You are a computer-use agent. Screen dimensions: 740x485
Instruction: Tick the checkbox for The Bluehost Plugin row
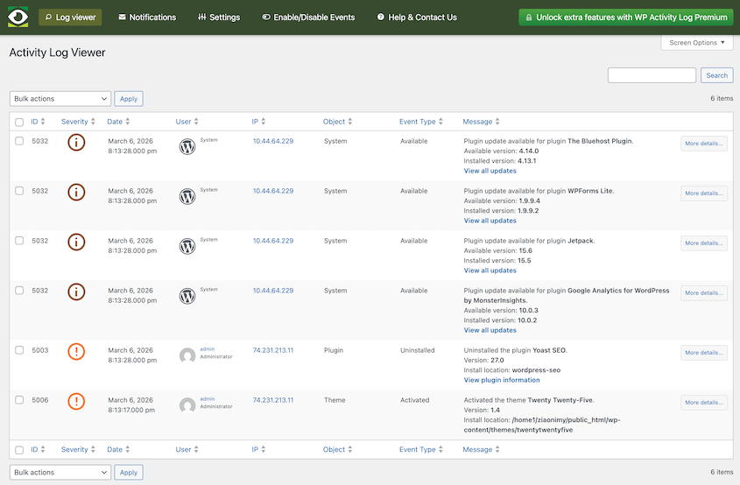point(19,141)
